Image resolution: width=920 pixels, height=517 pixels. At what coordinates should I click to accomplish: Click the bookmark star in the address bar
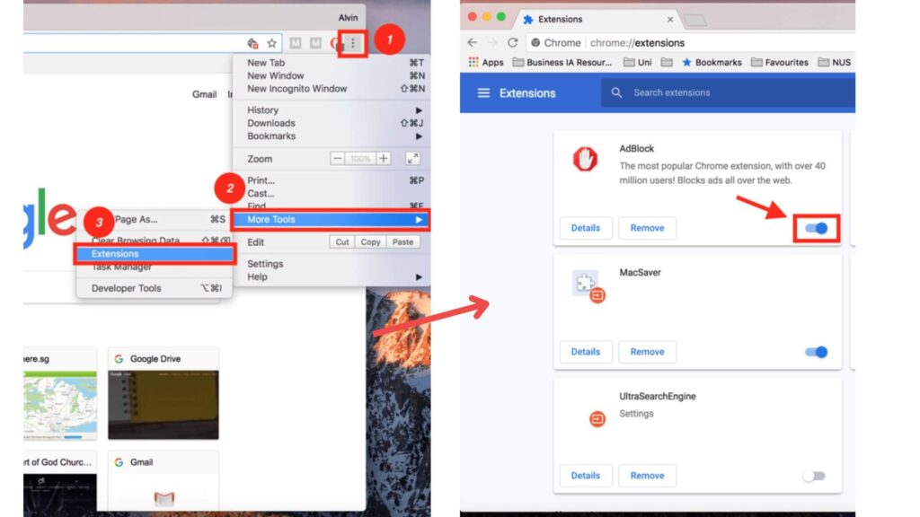270,42
